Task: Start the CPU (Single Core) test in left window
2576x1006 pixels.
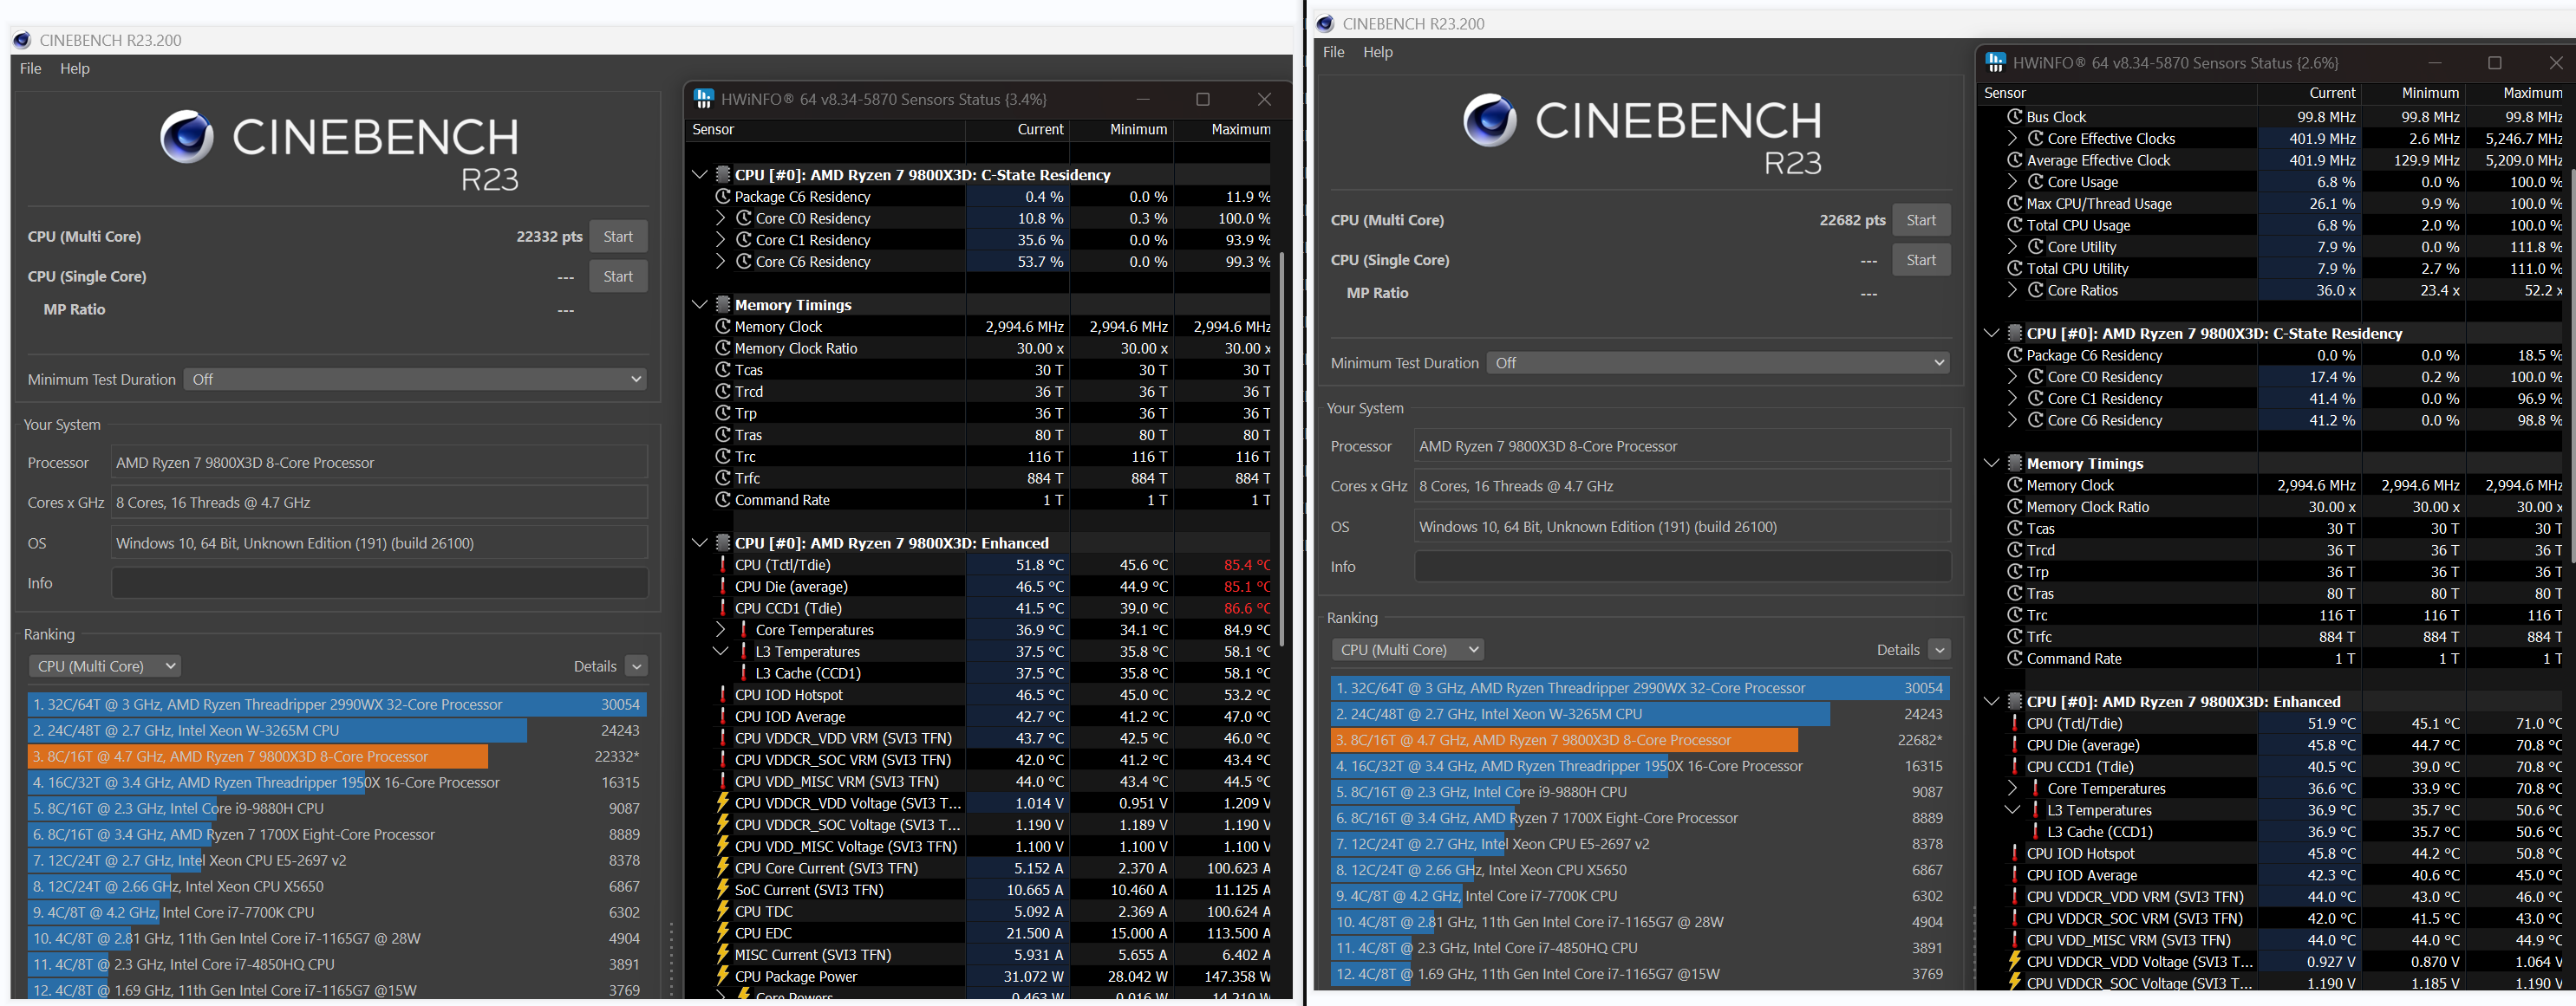Action: [618, 276]
